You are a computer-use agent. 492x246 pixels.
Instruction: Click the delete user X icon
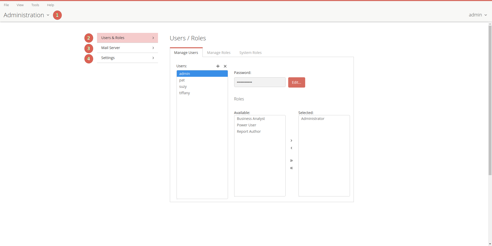tap(225, 66)
